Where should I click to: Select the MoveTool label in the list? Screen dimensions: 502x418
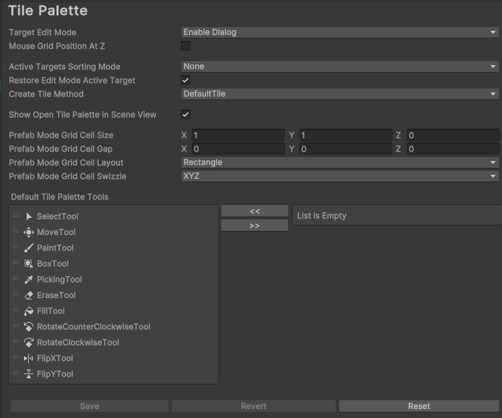tap(56, 232)
